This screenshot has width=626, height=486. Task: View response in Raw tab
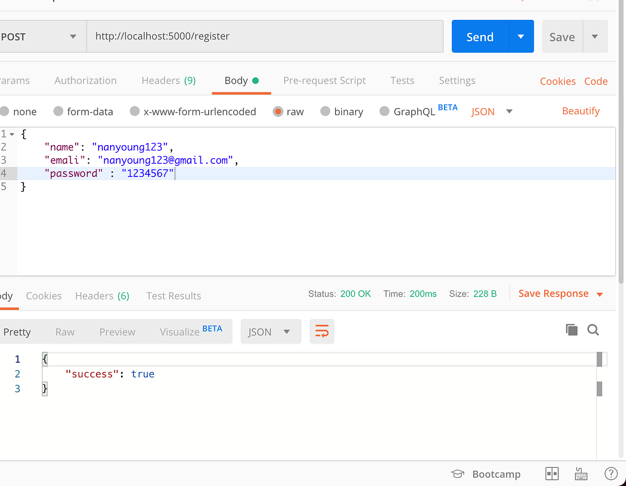(x=65, y=331)
